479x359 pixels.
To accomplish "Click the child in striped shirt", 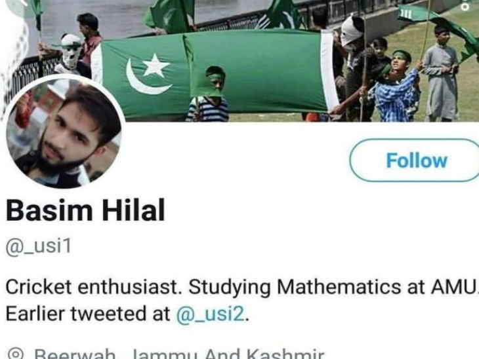I will (x=209, y=94).
